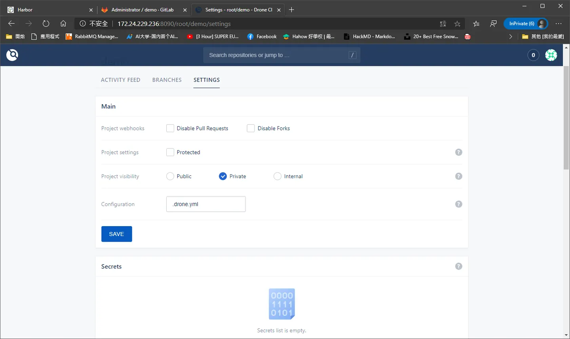Click the SAVE button
The image size is (570, 339).
click(x=117, y=234)
